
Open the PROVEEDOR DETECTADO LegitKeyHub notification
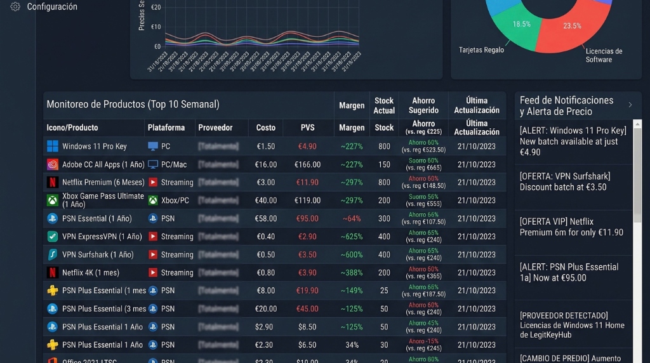pos(573,326)
